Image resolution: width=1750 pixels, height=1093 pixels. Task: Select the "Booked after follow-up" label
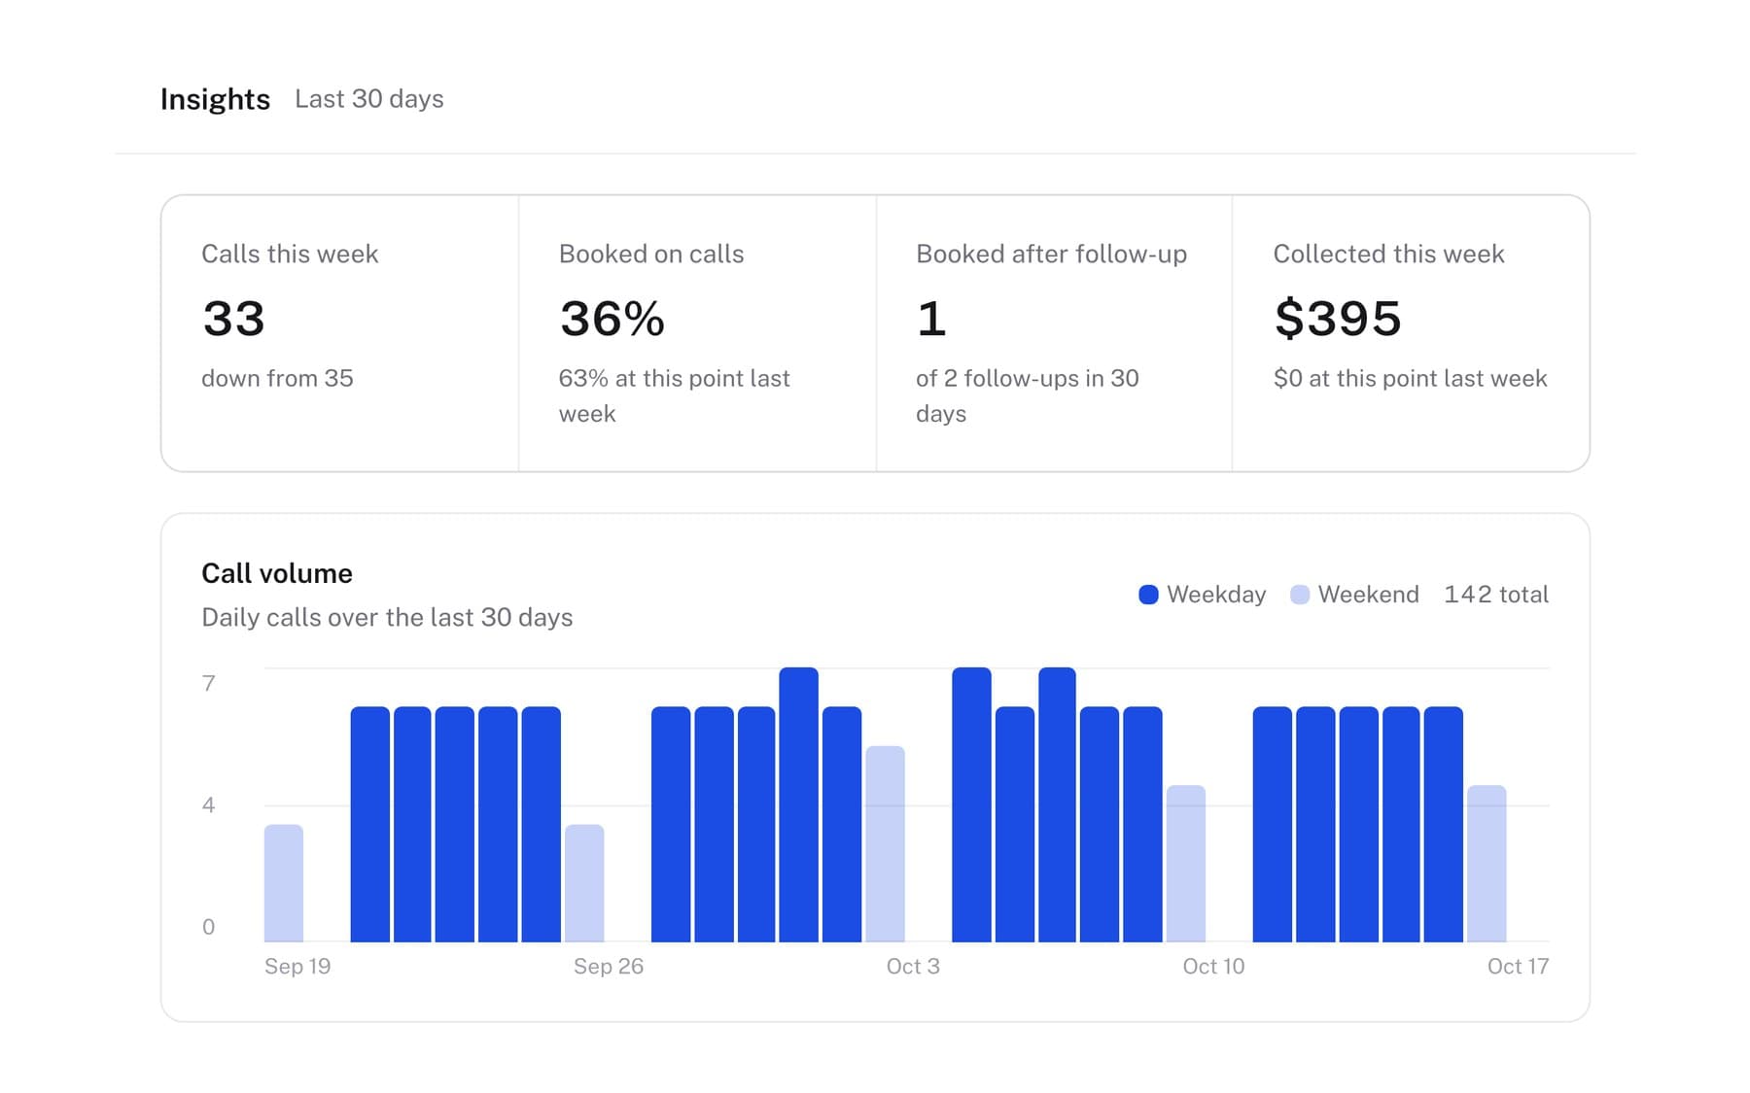(x=1052, y=254)
